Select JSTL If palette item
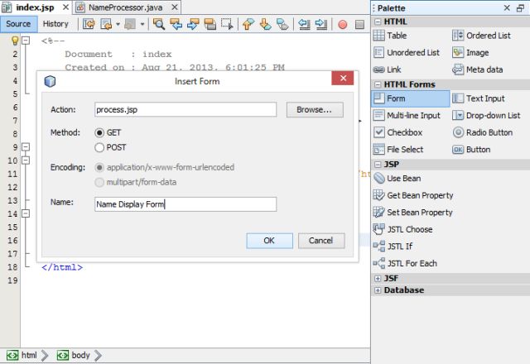This screenshot has height=364, width=530. pos(393,247)
